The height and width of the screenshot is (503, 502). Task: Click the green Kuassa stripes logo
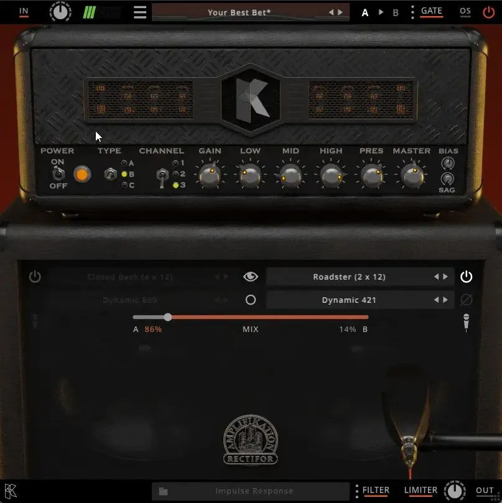point(89,12)
